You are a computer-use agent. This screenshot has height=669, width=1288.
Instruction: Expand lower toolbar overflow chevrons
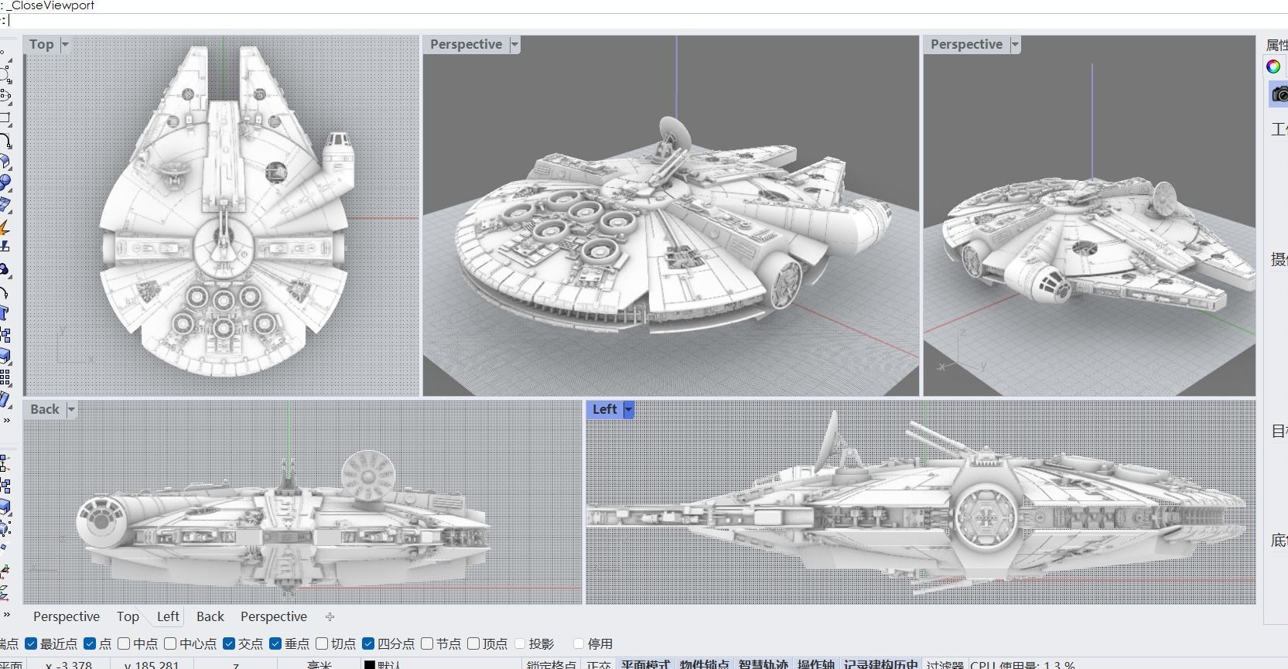6,614
